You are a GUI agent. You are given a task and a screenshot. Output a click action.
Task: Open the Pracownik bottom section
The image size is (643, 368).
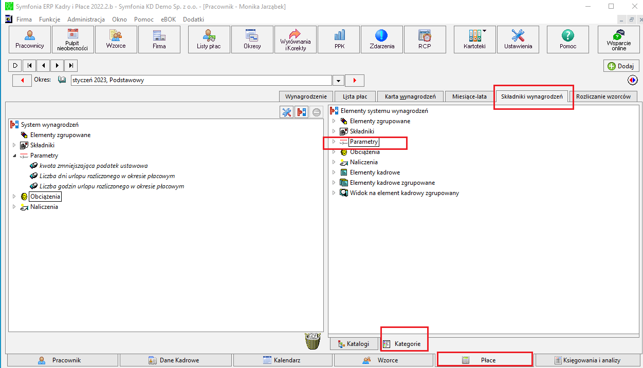point(62,360)
